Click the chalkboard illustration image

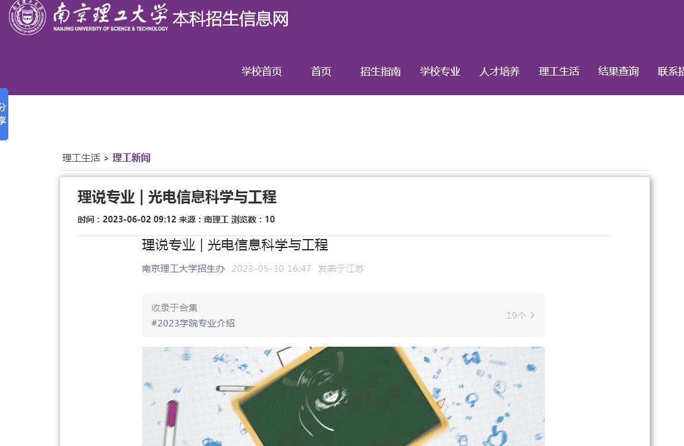tap(343, 396)
